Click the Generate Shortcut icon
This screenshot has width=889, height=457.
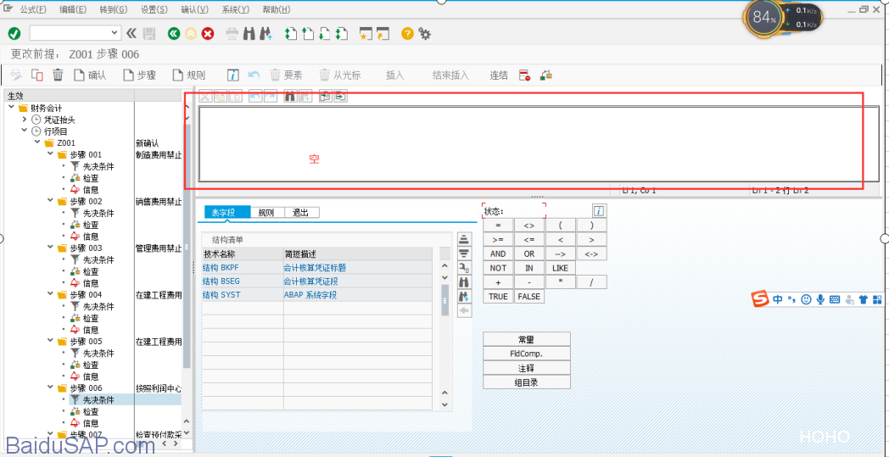pos(383,34)
